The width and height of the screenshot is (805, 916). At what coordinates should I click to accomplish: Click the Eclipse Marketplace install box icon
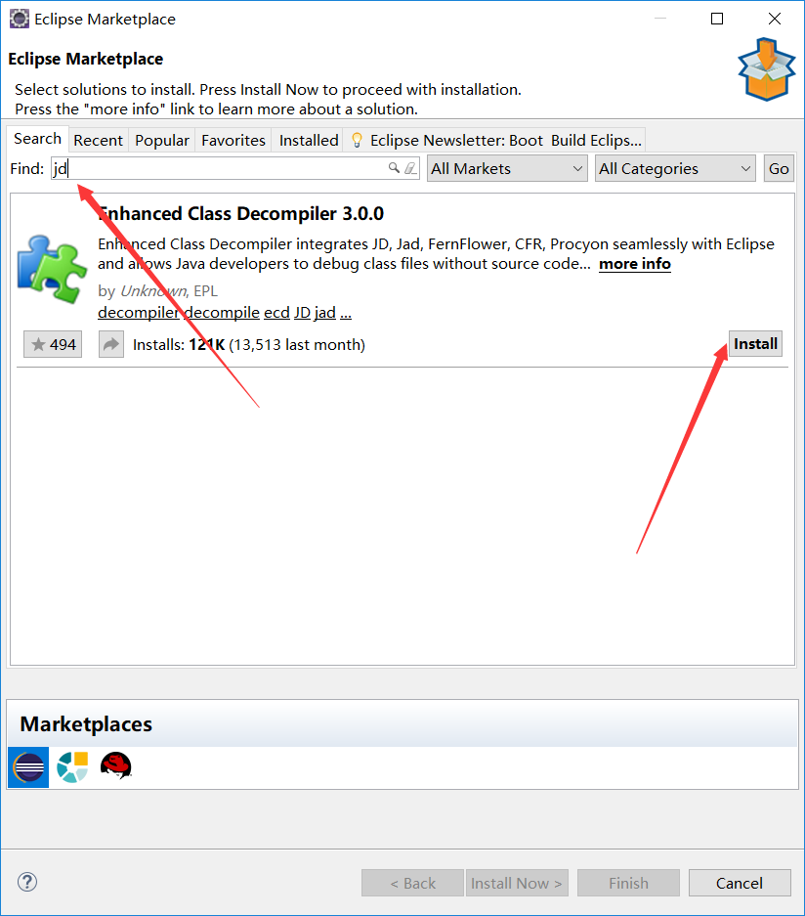[x=767, y=69]
